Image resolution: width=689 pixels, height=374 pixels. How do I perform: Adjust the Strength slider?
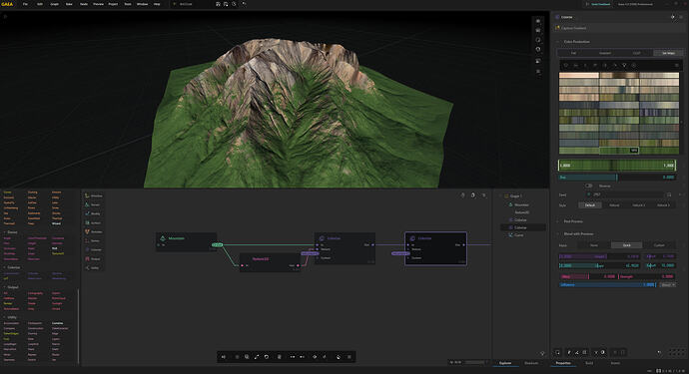pos(646,276)
